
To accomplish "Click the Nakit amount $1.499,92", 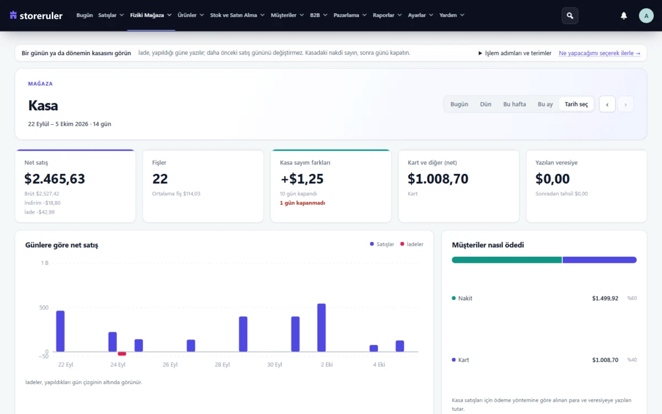I will tap(605, 298).
